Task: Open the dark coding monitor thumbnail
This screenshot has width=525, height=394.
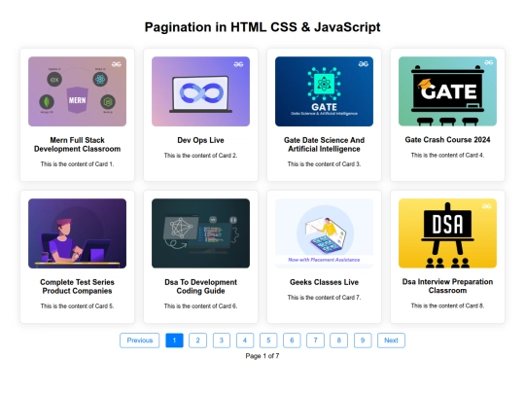Action: point(200,233)
